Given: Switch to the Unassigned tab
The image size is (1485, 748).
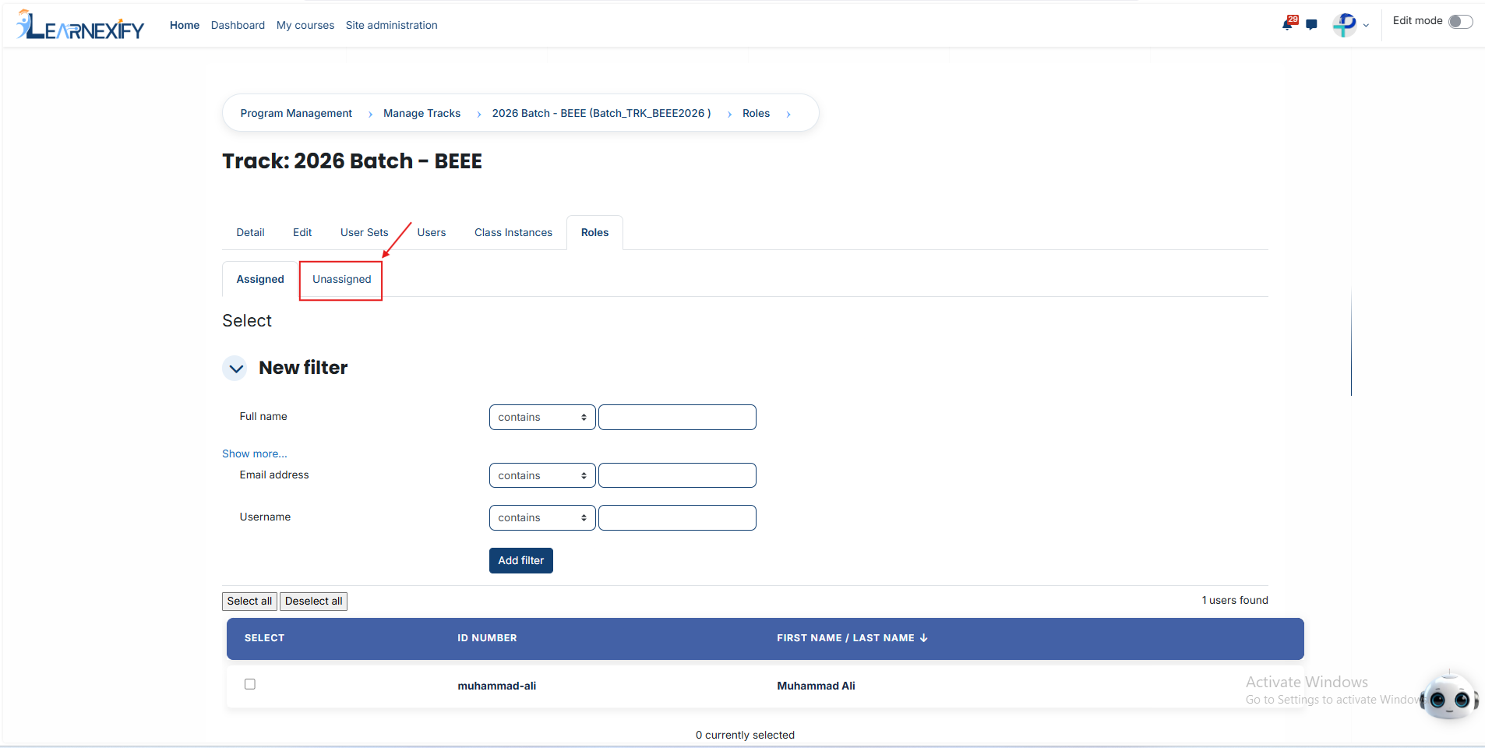Looking at the screenshot, I should click(341, 280).
